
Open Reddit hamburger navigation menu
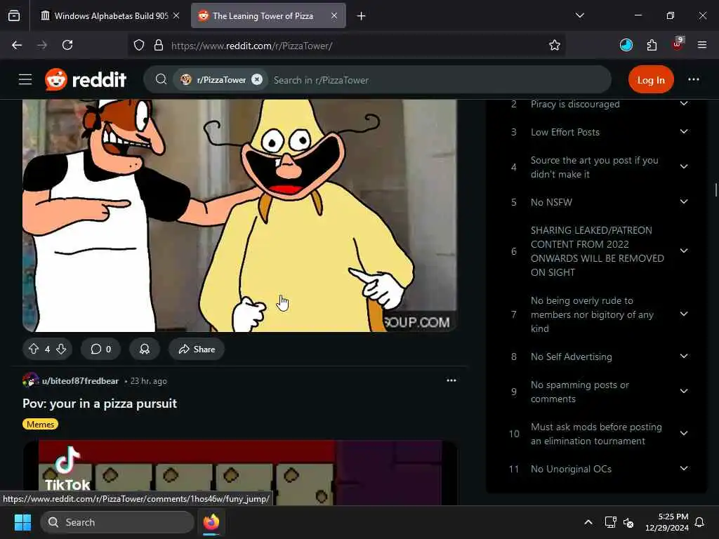point(25,80)
